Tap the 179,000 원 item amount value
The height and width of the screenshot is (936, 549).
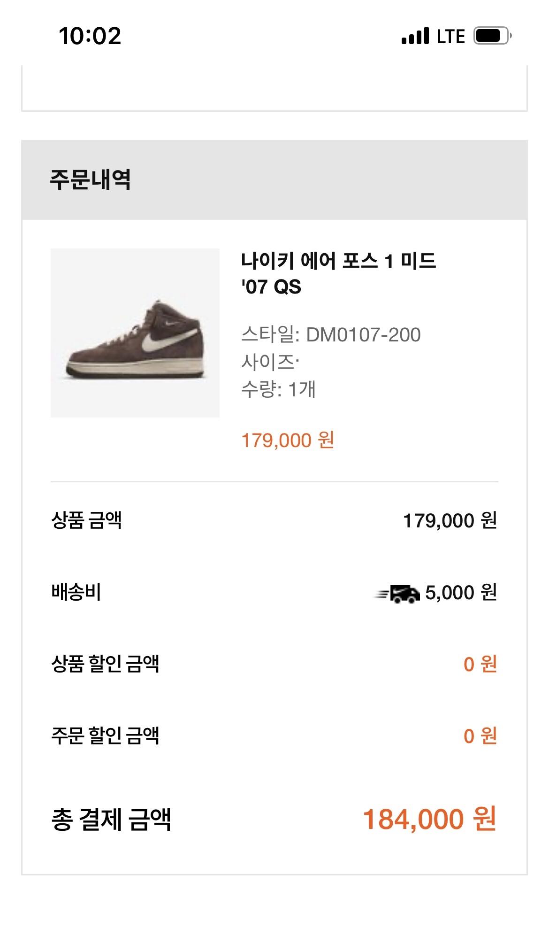click(450, 520)
